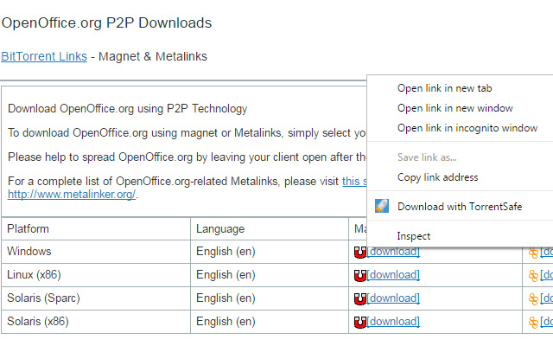Select 'Open link in new window'

tap(454, 108)
